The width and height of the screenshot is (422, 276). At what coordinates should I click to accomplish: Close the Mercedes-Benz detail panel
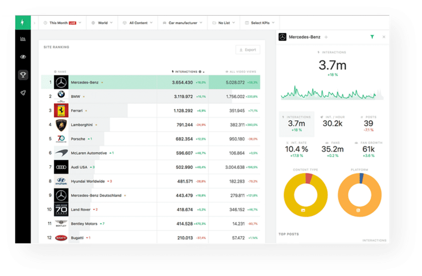(x=384, y=37)
